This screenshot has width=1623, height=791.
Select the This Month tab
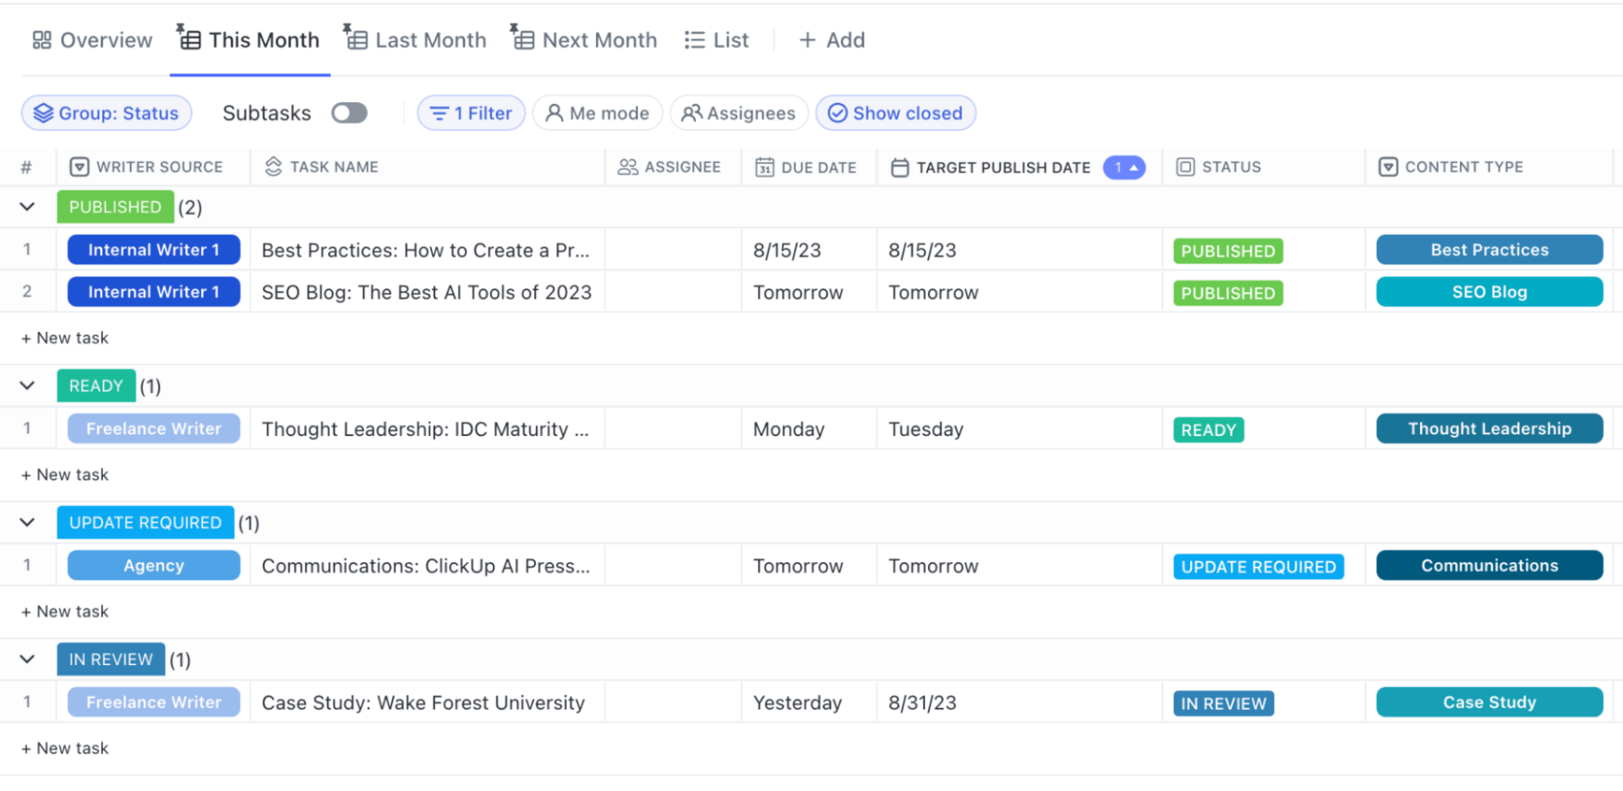tap(249, 40)
